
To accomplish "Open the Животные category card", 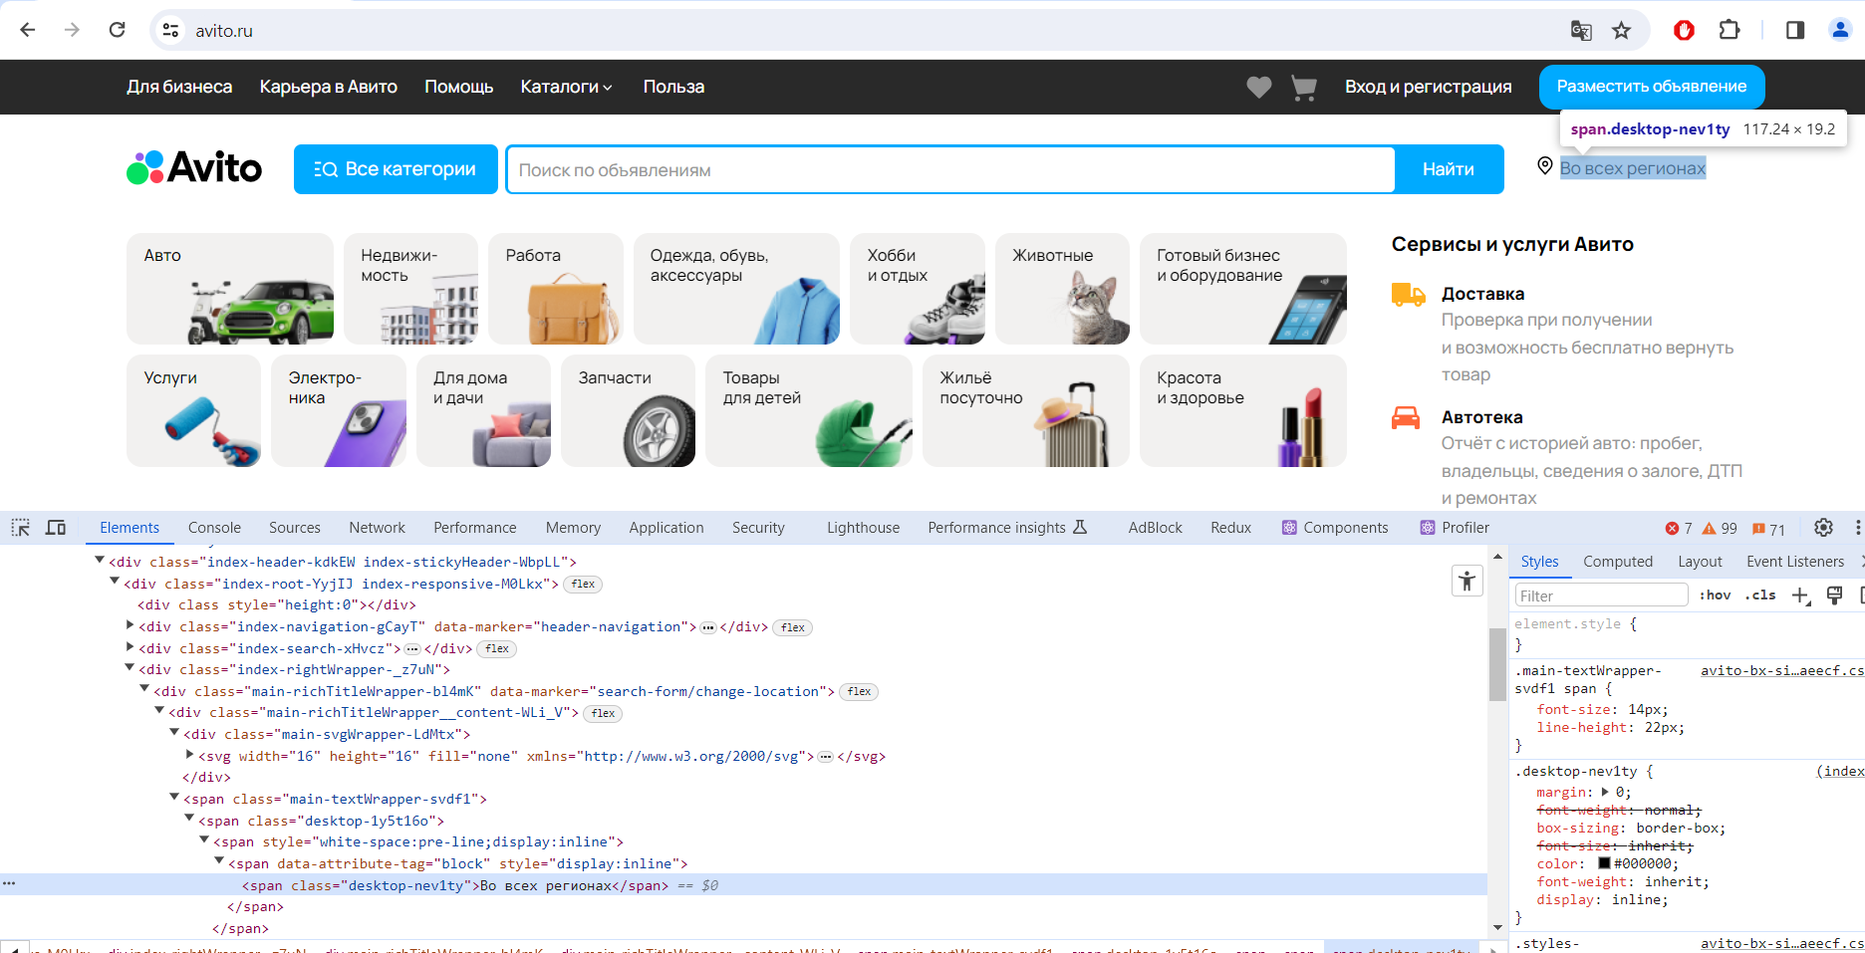I will (x=1062, y=289).
